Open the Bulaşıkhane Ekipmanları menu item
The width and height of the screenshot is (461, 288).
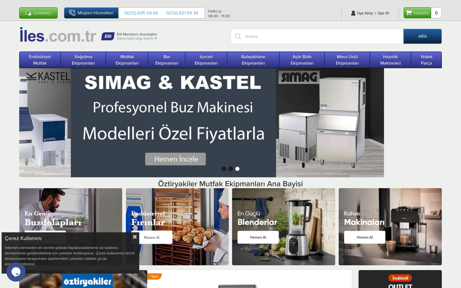(x=253, y=60)
